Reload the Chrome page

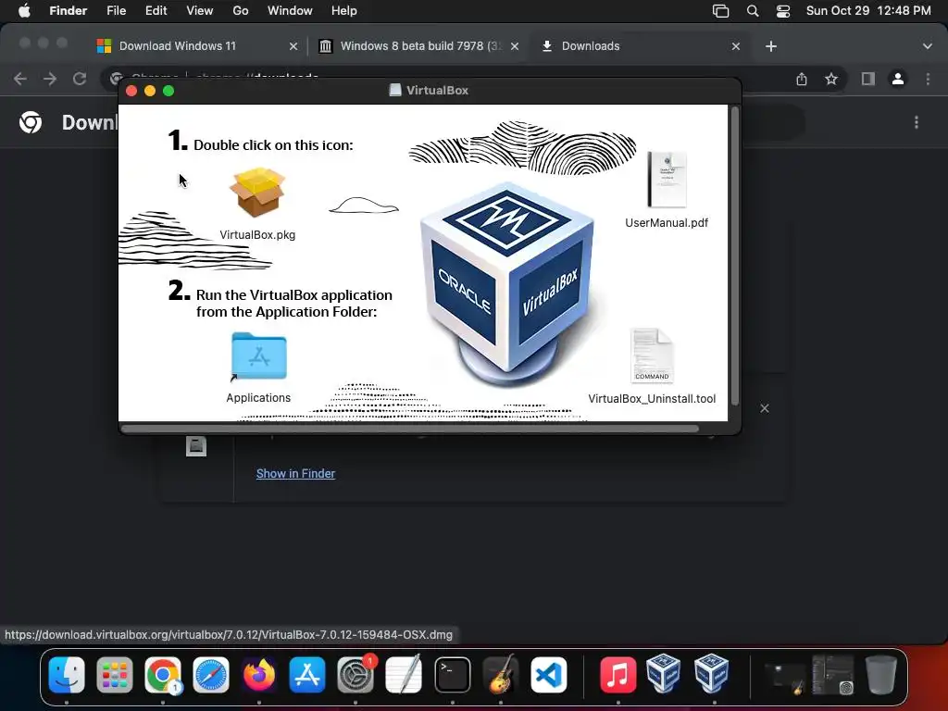pyautogui.click(x=80, y=79)
